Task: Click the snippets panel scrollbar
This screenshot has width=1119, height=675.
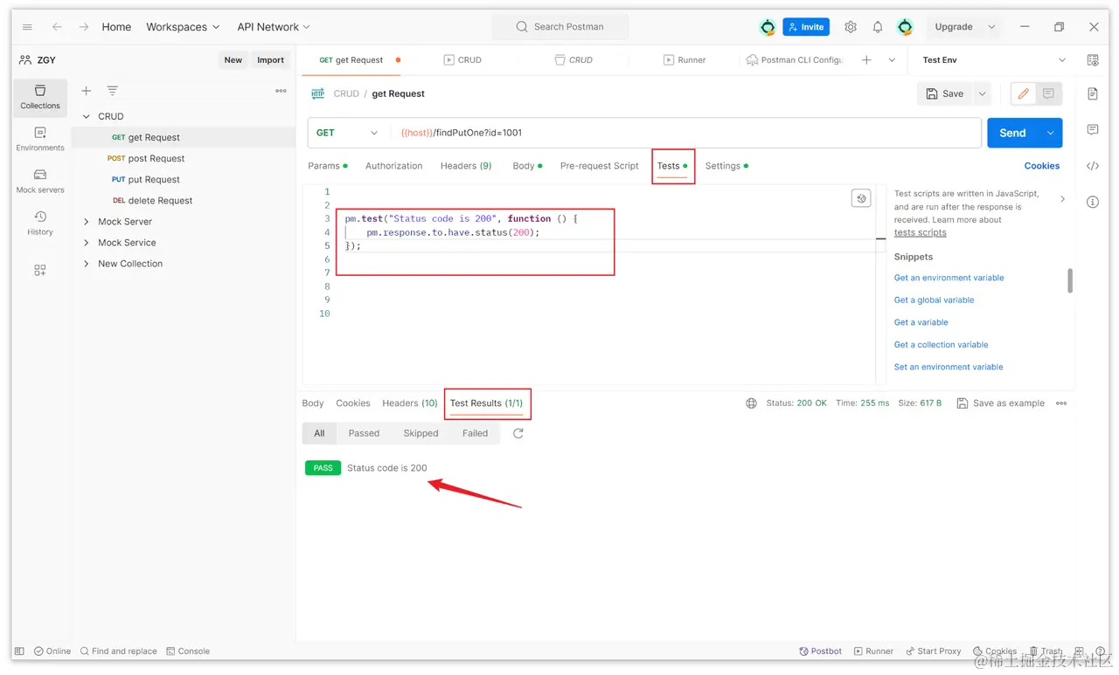Action: (x=1070, y=280)
